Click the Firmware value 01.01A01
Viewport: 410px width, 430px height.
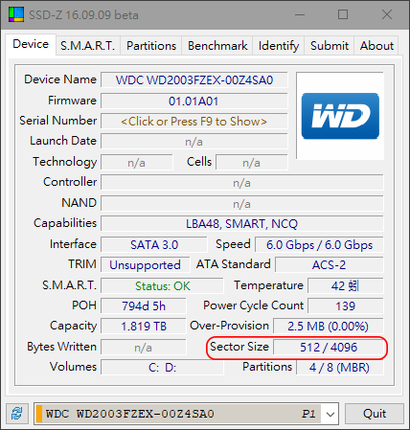point(194,102)
